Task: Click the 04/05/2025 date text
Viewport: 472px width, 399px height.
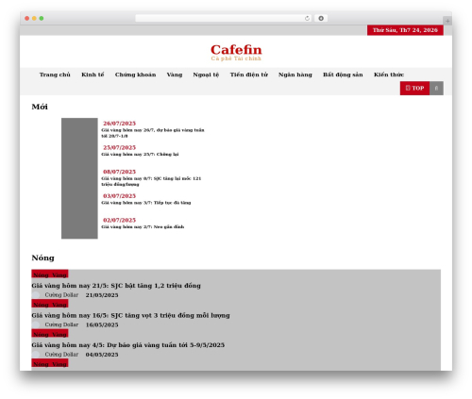Action: click(102, 355)
